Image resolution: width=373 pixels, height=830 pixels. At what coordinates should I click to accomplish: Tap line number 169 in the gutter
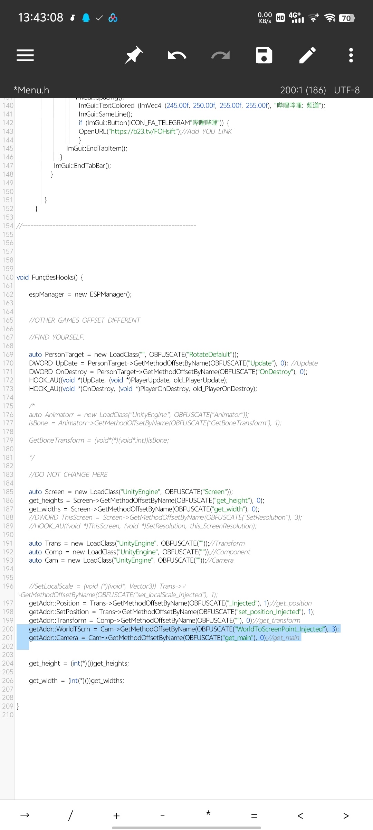[x=8, y=354]
